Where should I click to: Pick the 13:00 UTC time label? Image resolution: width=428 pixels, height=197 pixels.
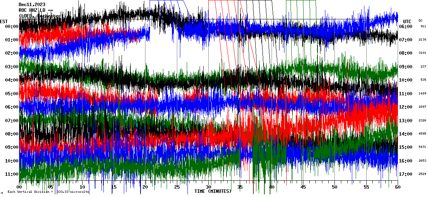coord(405,121)
